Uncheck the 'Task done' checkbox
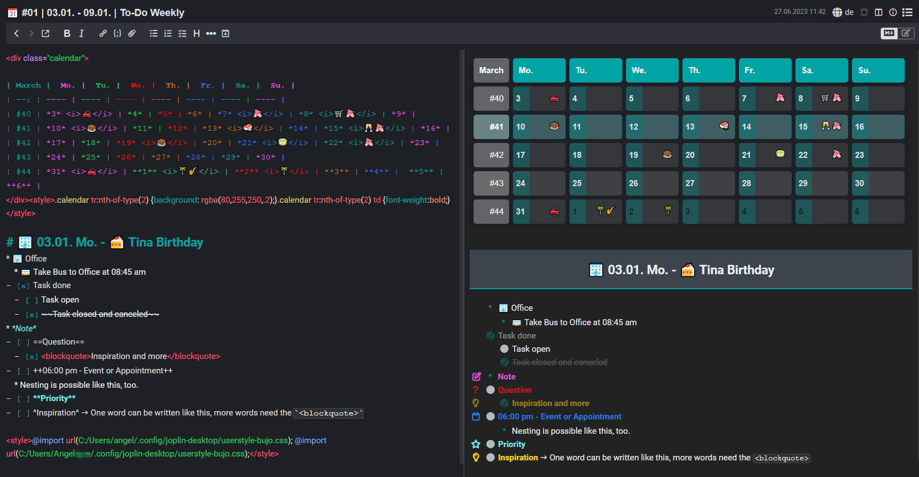 click(x=491, y=336)
